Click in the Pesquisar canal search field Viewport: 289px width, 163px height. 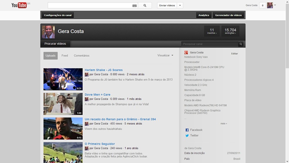click(x=210, y=44)
